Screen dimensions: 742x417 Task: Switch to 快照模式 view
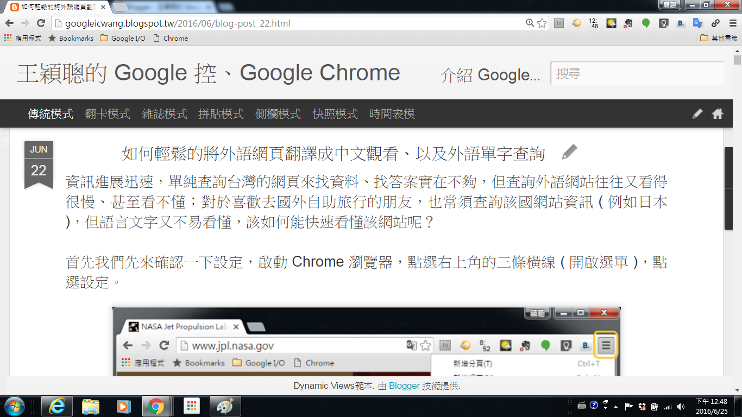[335, 114]
